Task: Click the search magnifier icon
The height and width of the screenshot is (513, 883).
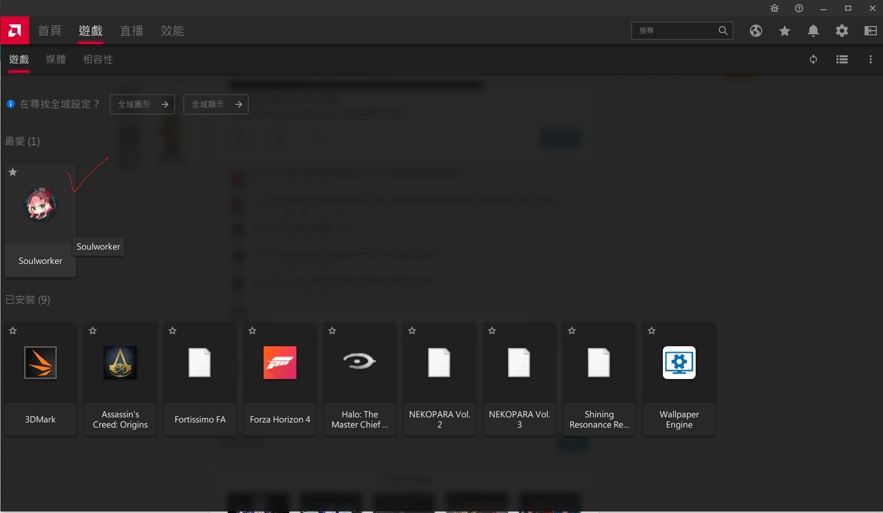Action: click(x=723, y=31)
